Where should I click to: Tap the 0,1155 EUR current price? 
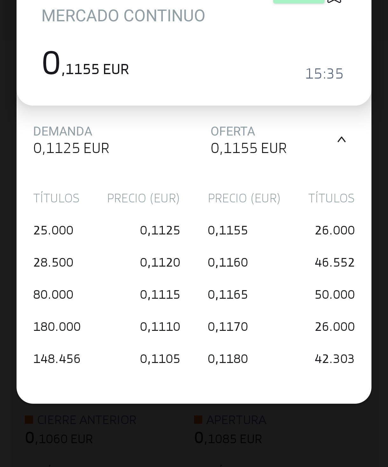click(85, 65)
